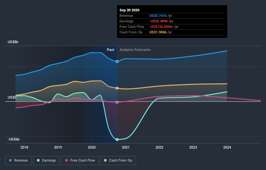Click the 2019 x-axis label
This screenshot has width=266, height=170.
[58, 147]
